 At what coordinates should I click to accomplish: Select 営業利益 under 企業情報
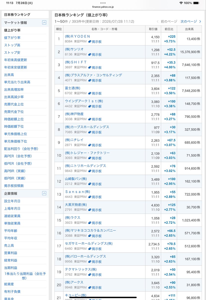pos(11,253)
